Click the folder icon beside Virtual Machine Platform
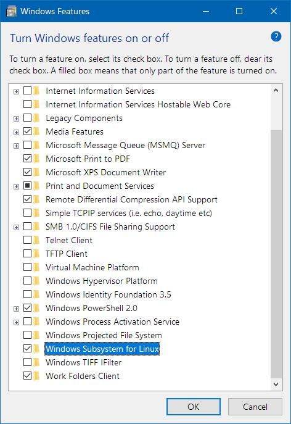 click(36, 267)
